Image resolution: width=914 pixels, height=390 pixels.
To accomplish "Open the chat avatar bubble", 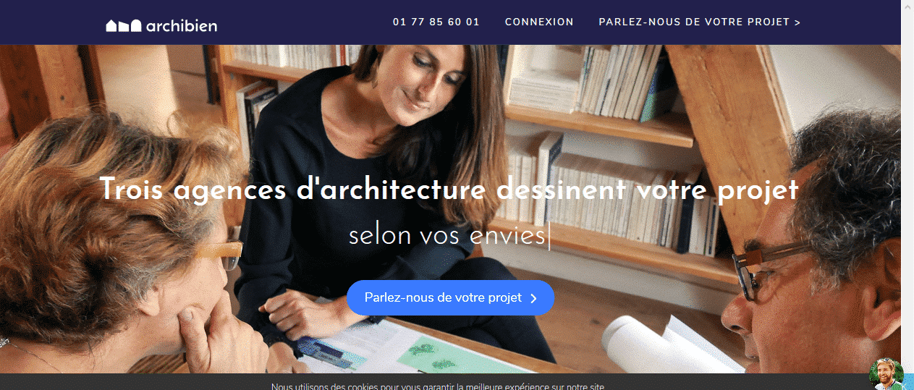I will coord(887,373).
